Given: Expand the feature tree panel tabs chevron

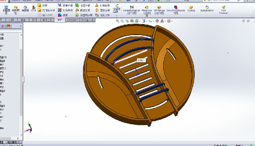Looking at the screenshot, I should (21, 26).
